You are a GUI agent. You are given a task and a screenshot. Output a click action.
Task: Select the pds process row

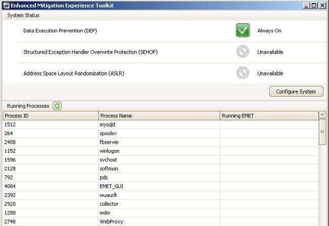[161, 177]
